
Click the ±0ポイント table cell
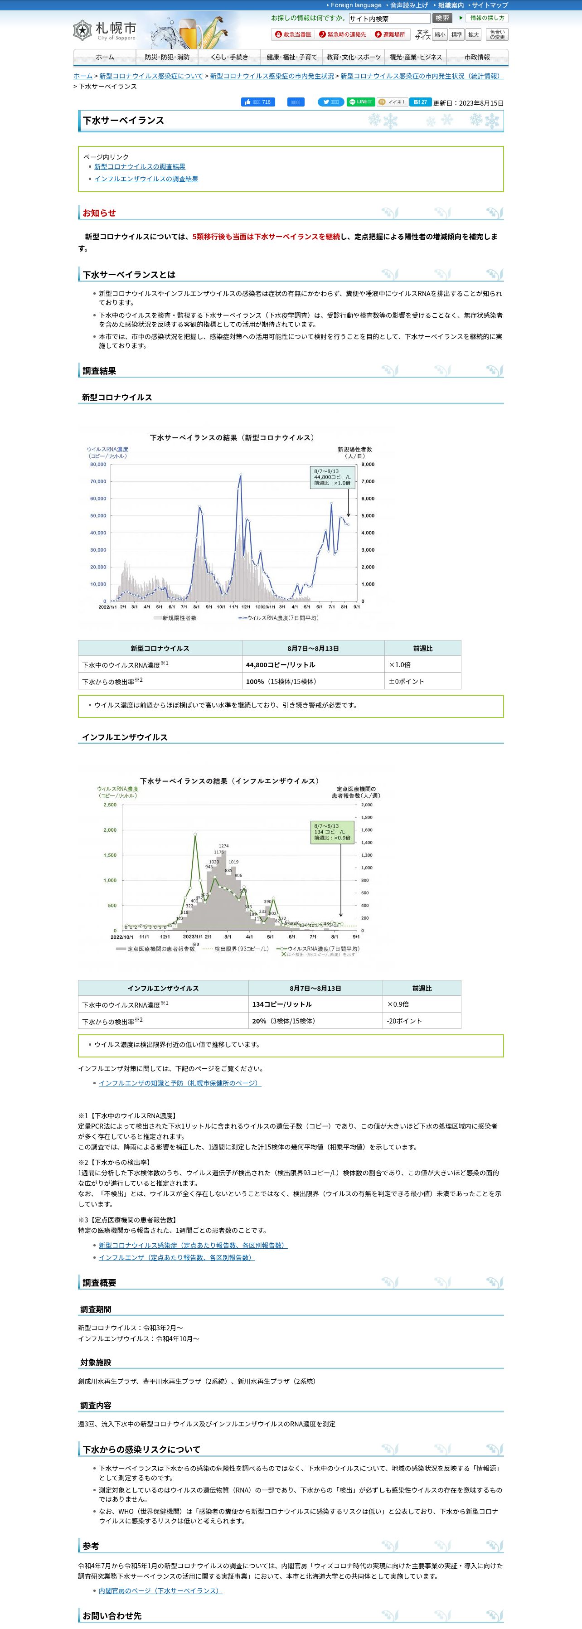coord(422,681)
